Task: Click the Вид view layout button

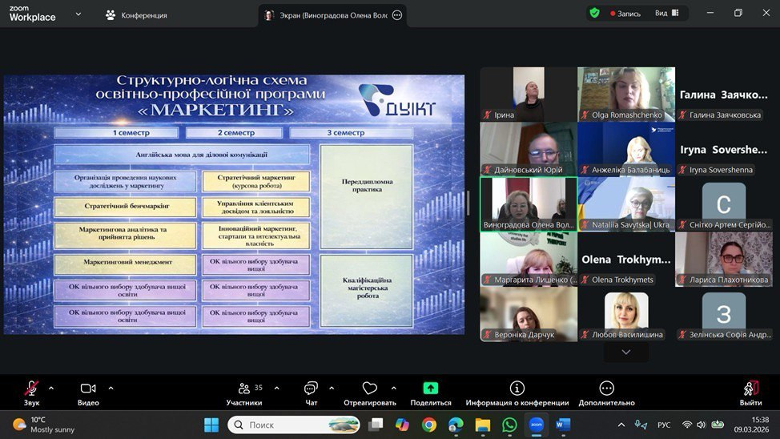Action: (666, 14)
